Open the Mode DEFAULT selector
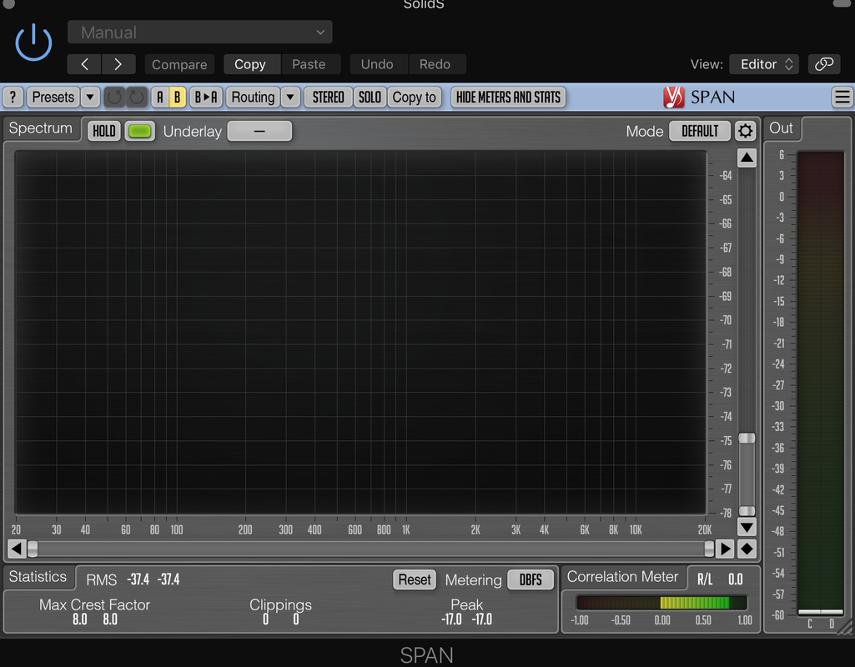855x667 pixels. coord(700,132)
